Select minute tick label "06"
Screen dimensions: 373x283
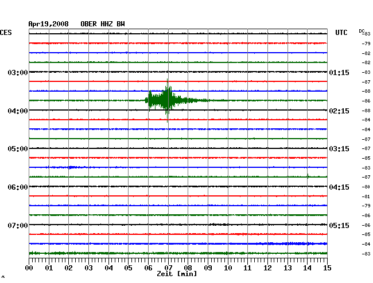(148, 268)
